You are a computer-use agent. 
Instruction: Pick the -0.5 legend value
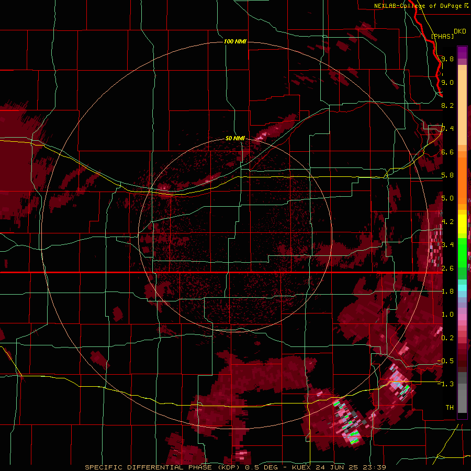pos(445,361)
